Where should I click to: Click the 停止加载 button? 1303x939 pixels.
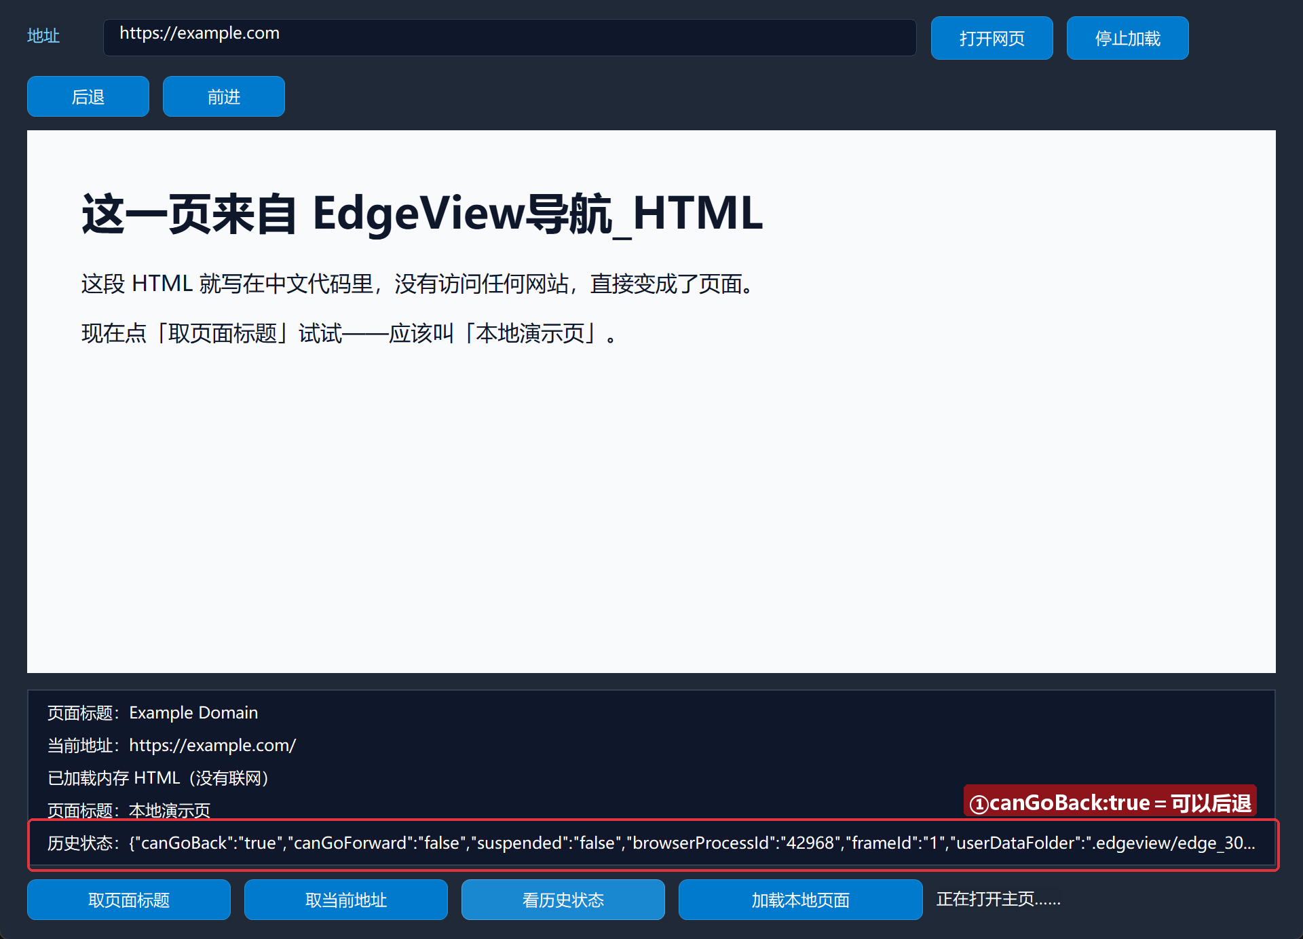coord(1127,38)
